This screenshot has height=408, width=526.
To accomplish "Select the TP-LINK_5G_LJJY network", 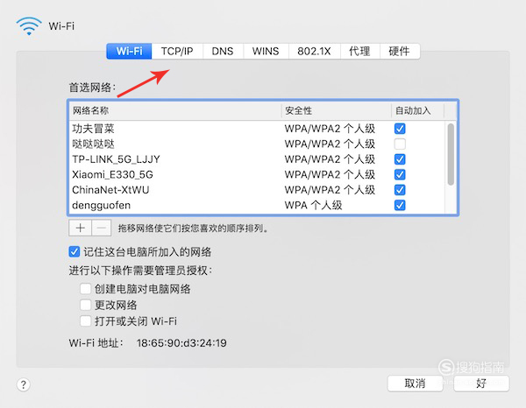I will (x=257, y=159).
